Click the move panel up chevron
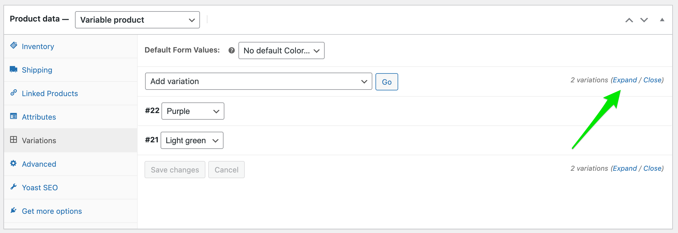This screenshot has width=678, height=233. [629, 20]
